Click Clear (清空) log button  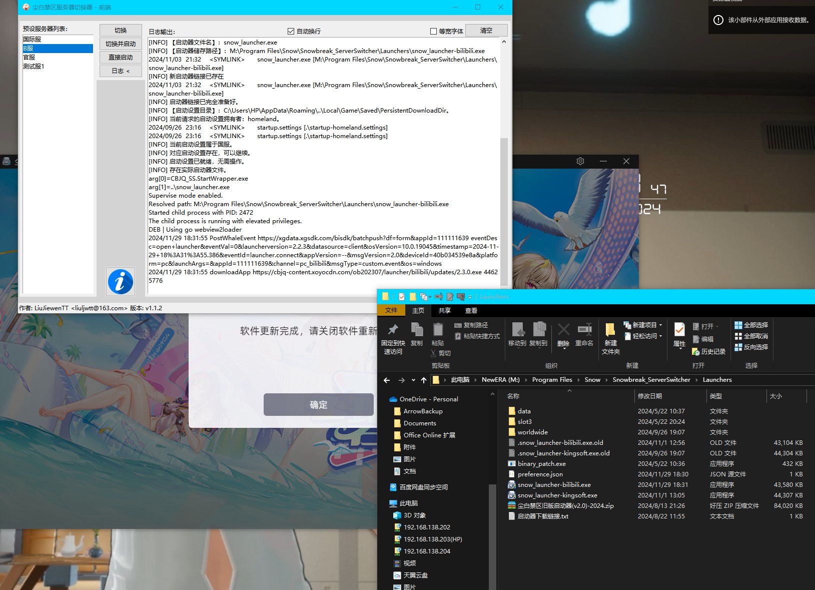[486, 31]
